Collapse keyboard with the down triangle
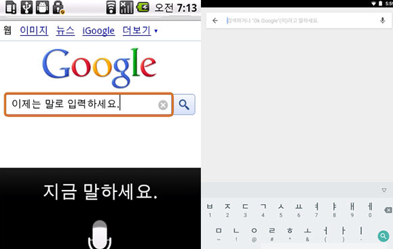393x249 pixels. (x=384, y=191)
